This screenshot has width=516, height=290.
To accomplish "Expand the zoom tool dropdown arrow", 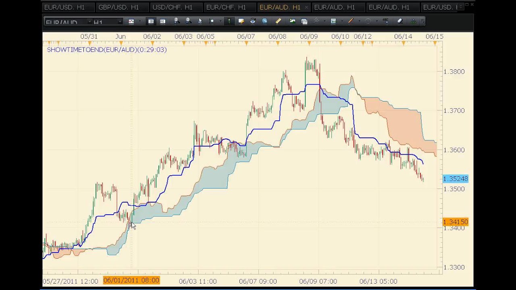I will pyautogui.click(x=220, y=21).
